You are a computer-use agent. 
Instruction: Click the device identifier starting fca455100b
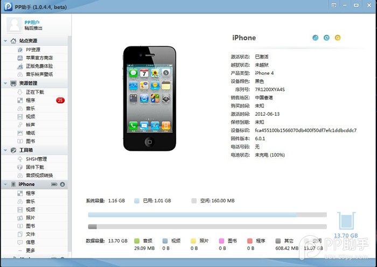click(x=306, y=130)
